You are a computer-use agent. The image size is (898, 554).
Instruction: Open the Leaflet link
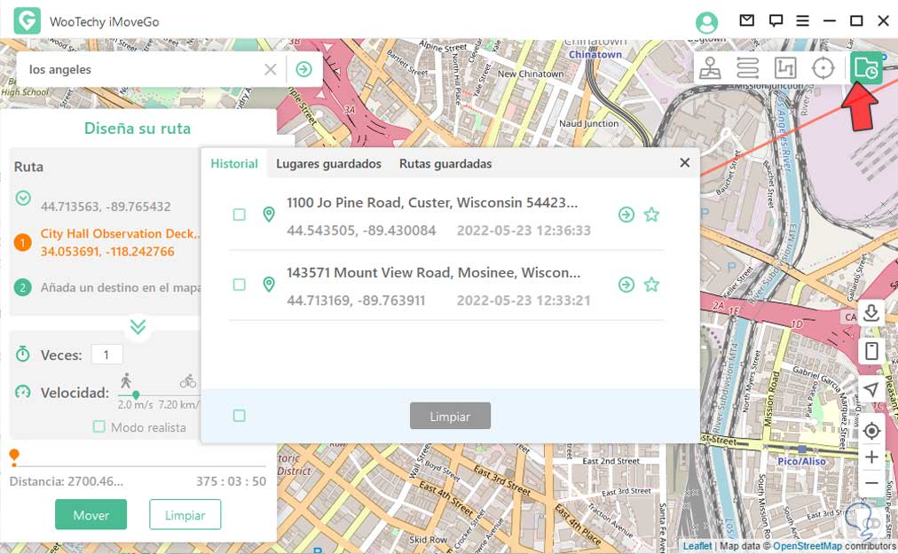697,546
